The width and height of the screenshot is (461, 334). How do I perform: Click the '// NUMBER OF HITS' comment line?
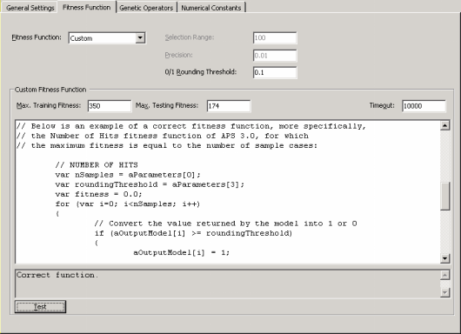point(97,164)
